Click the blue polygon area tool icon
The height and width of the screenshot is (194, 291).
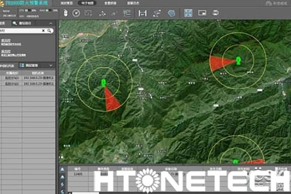tap(170, 13)
